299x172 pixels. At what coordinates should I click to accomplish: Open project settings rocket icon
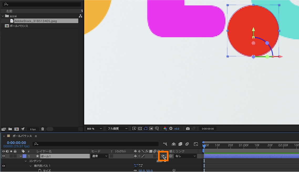click(x=23, y=129)
